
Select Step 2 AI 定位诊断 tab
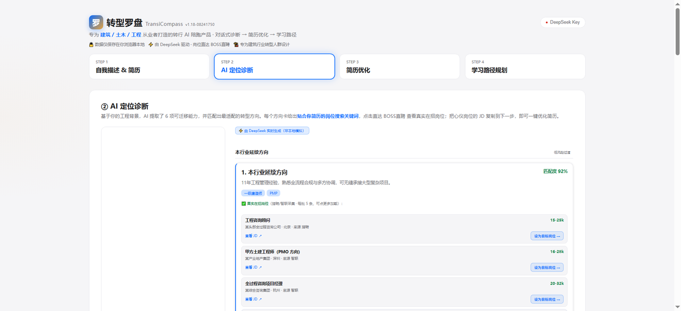[275, 66]
